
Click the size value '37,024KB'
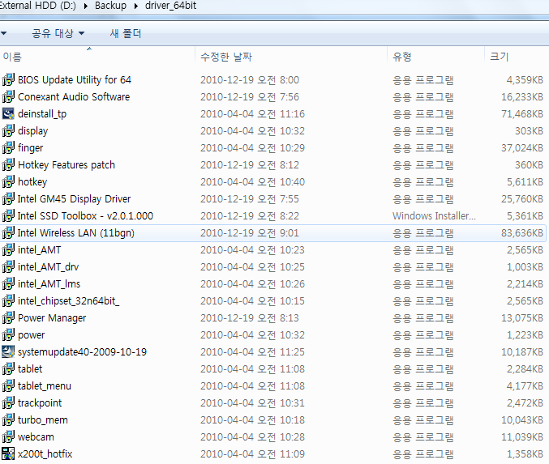coord(522,148)
